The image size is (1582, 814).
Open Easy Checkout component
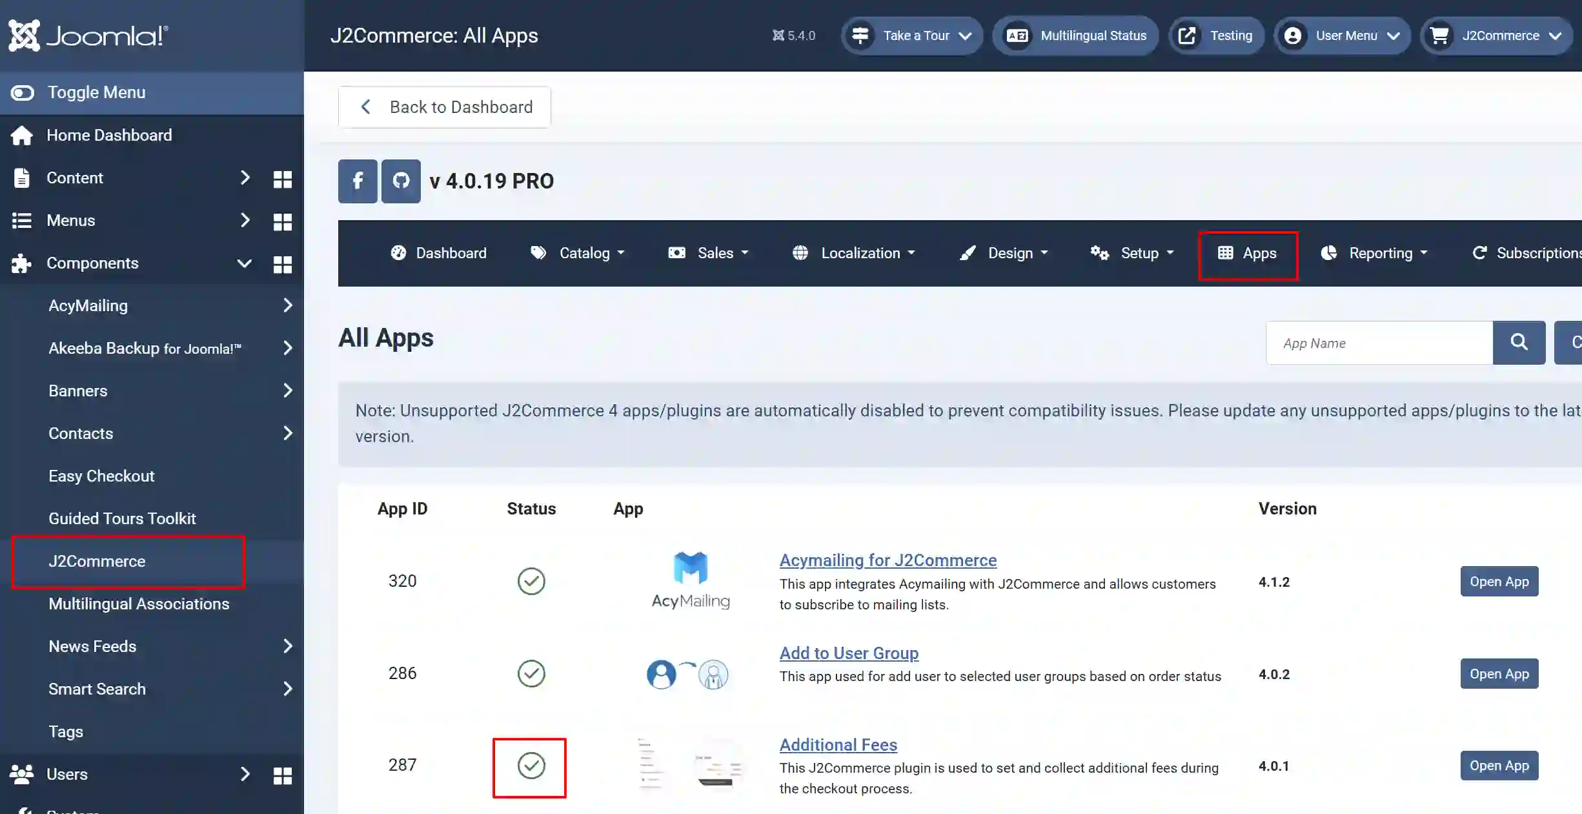(101, 476)
